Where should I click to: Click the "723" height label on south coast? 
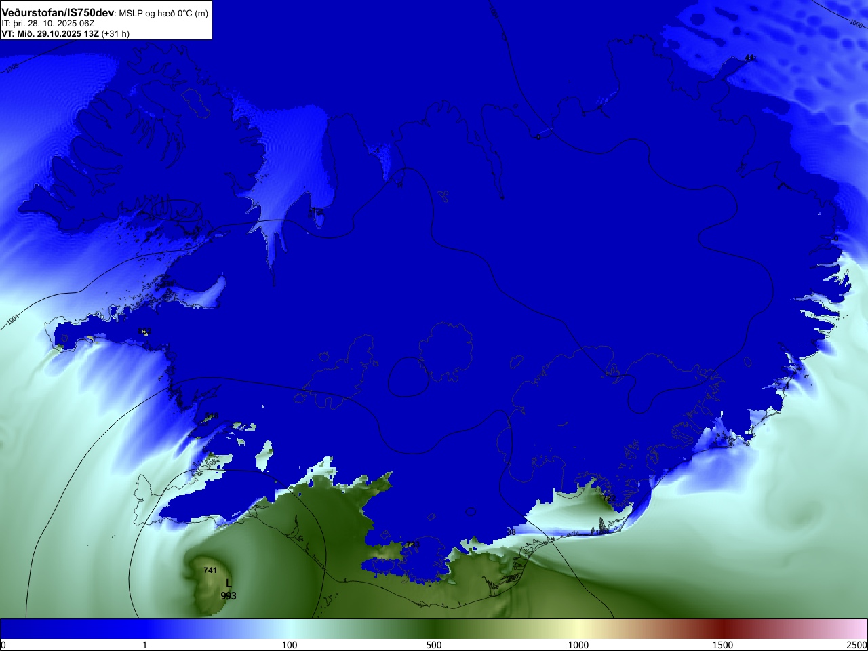(x=609, y=498)
